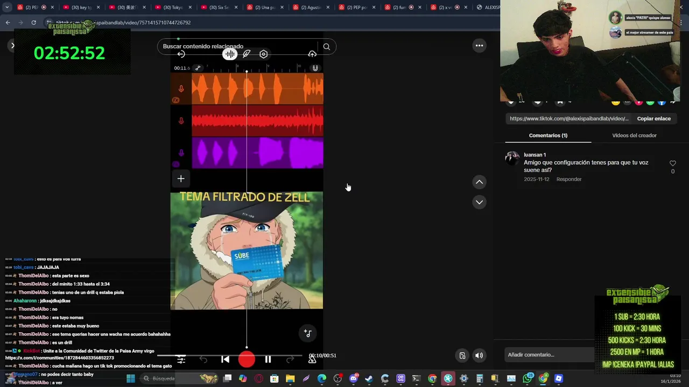Click the Añadir comentario input field
This screenshot has width=689, height=387.
point(549,355)
